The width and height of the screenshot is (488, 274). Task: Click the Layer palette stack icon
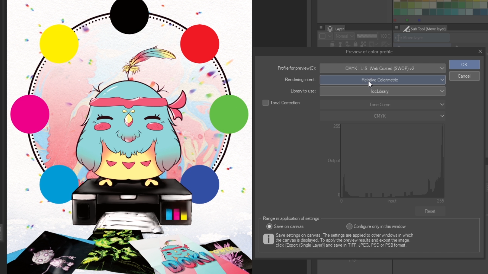pyautogui.click(x=330, y=29)
